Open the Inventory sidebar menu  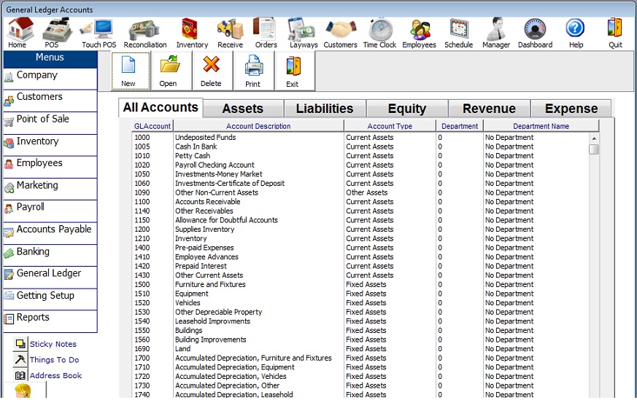click(50, 145)
